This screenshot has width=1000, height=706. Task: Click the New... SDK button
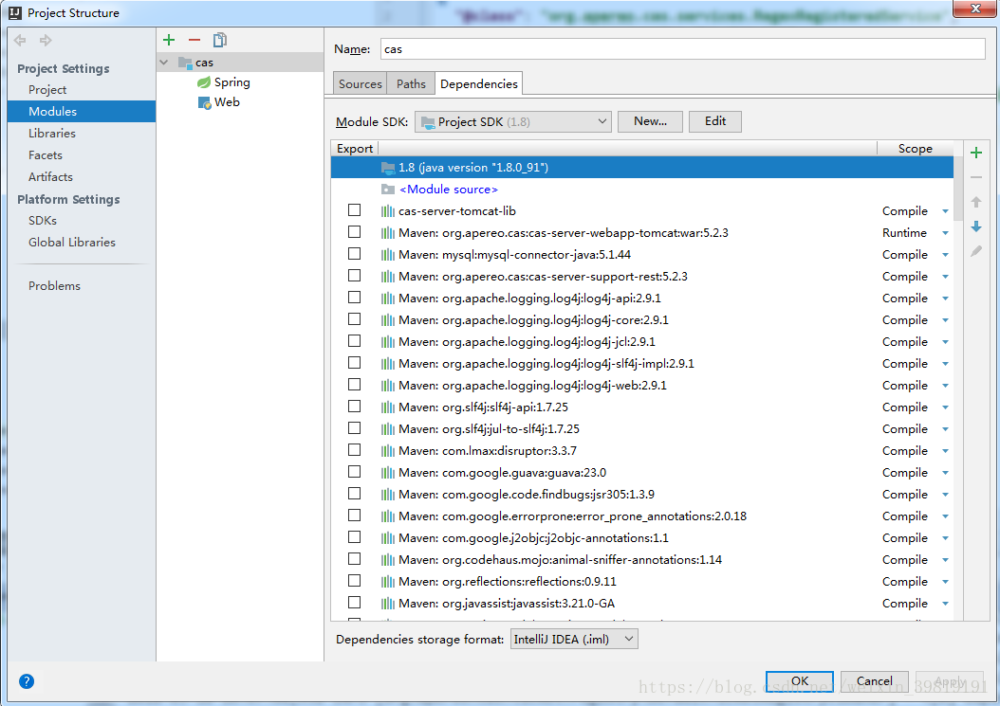(650, 121)
